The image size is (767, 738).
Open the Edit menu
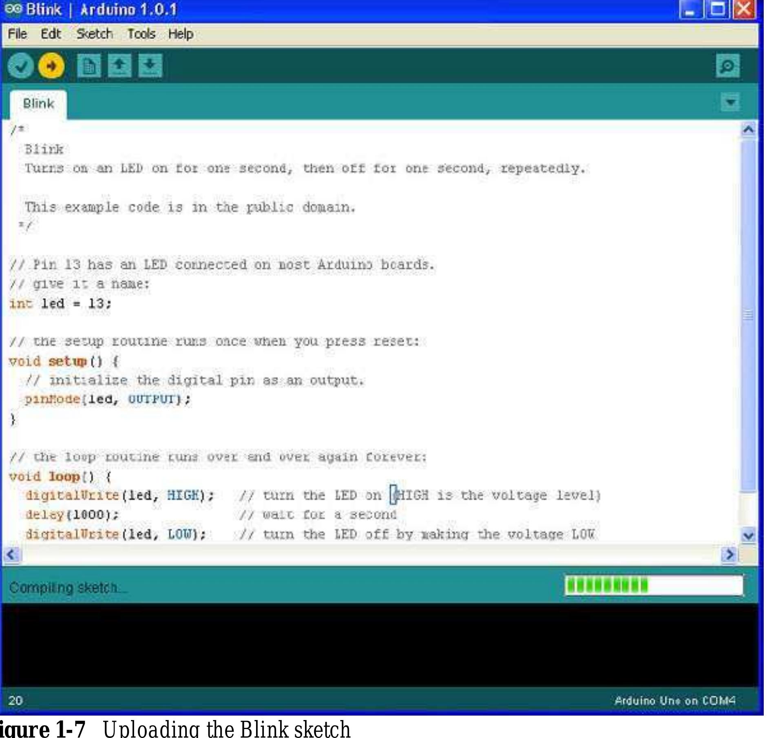51,34
